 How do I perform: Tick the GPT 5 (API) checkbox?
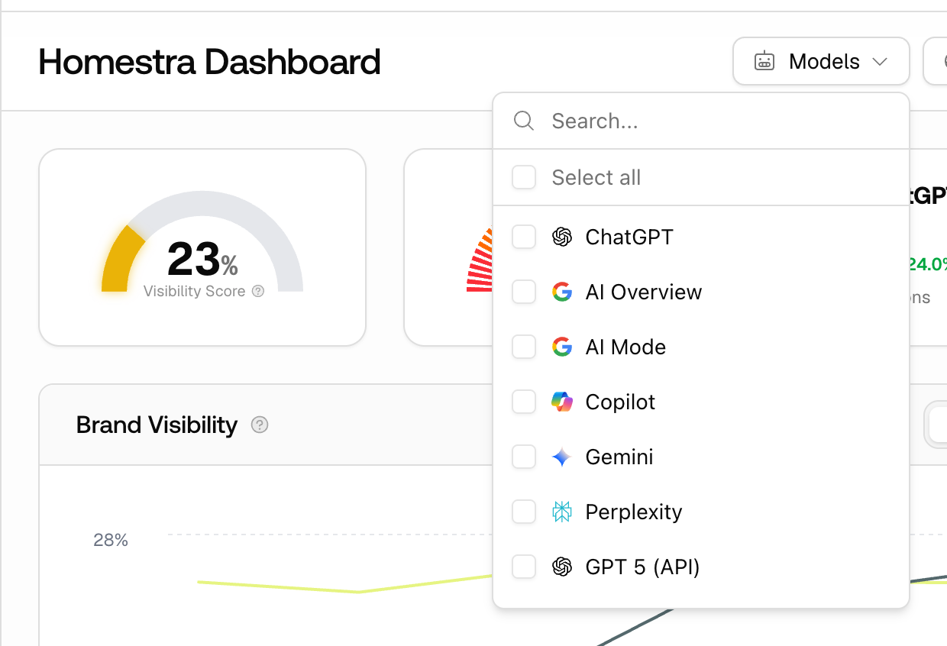(x=524, y=567)
